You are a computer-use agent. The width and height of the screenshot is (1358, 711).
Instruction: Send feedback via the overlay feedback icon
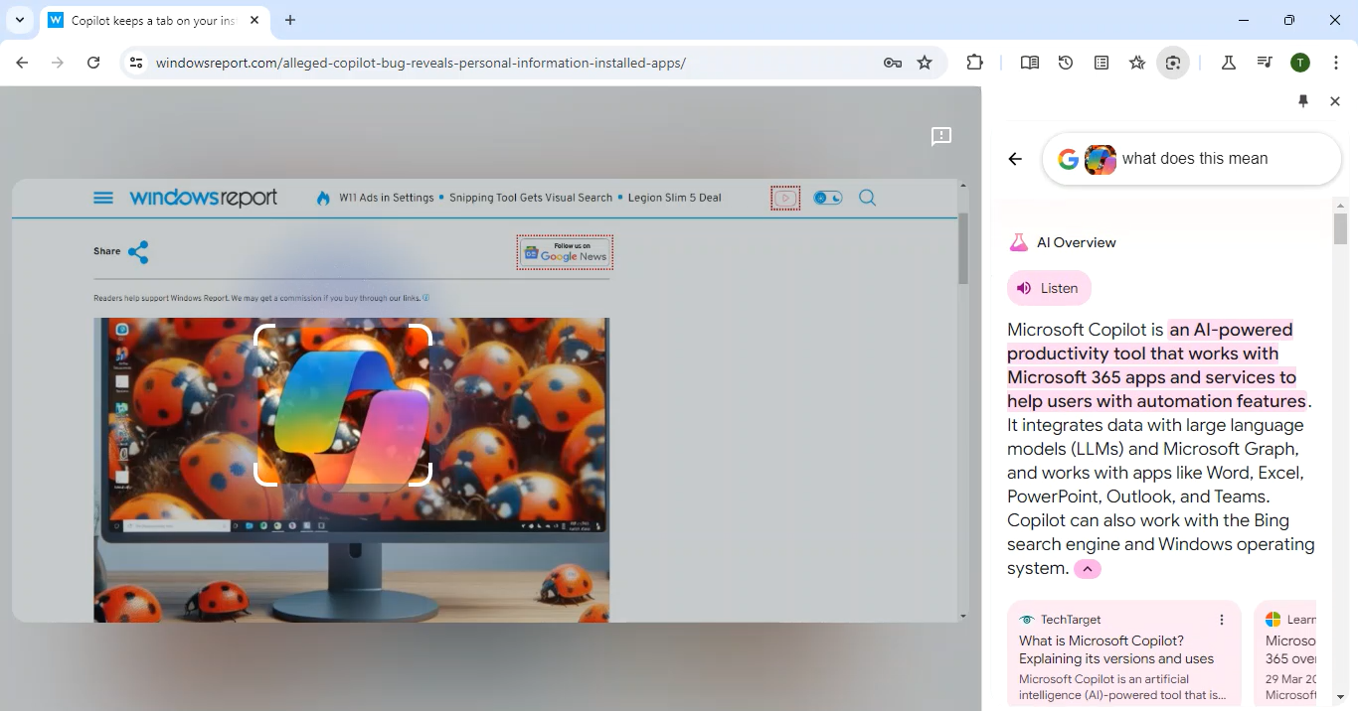pos(940,137)
